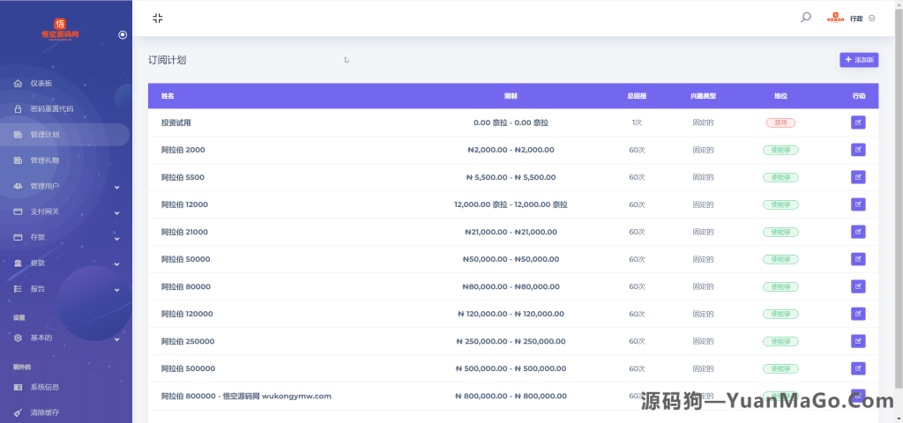Click edit icon for 阿拉伯 12000
This screenshot has height=423, width=903.
tap(858, 204)
